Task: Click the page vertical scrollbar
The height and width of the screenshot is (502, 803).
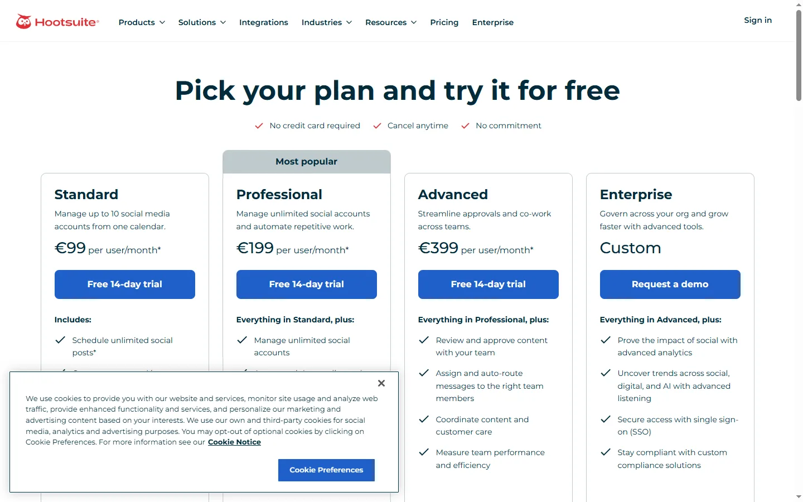Action: pyautogui.click(x=799, y=56)
